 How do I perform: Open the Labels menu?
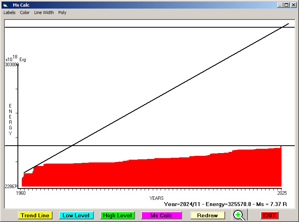tap(9, 12)
